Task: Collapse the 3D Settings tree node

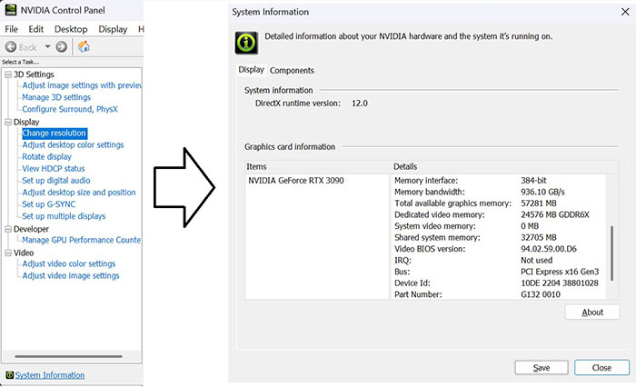Action: pyautogui.click(x=7, y=74)
